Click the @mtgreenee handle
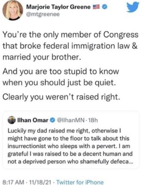This screenshot has height=185, width=144. pos(43,14)
